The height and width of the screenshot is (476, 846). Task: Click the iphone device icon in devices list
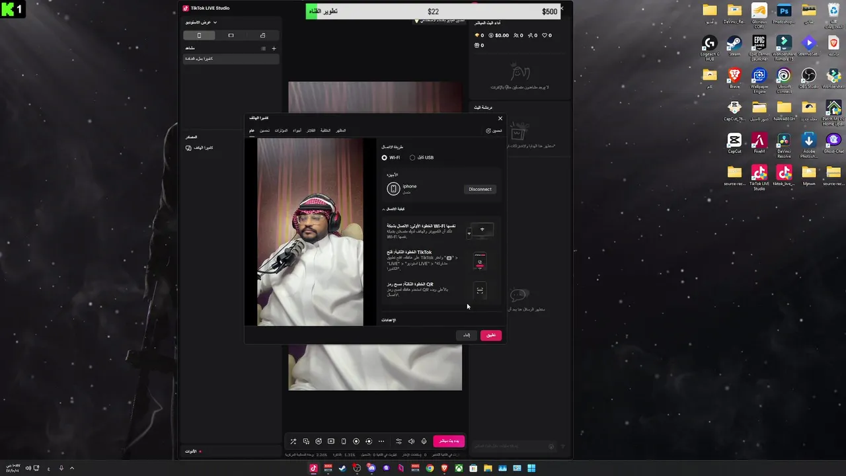pyautogui.click(x=393, y=189)
